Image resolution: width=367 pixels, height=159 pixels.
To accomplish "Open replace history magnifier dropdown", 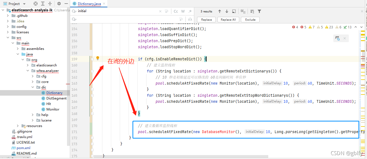I will coord(74,19).
